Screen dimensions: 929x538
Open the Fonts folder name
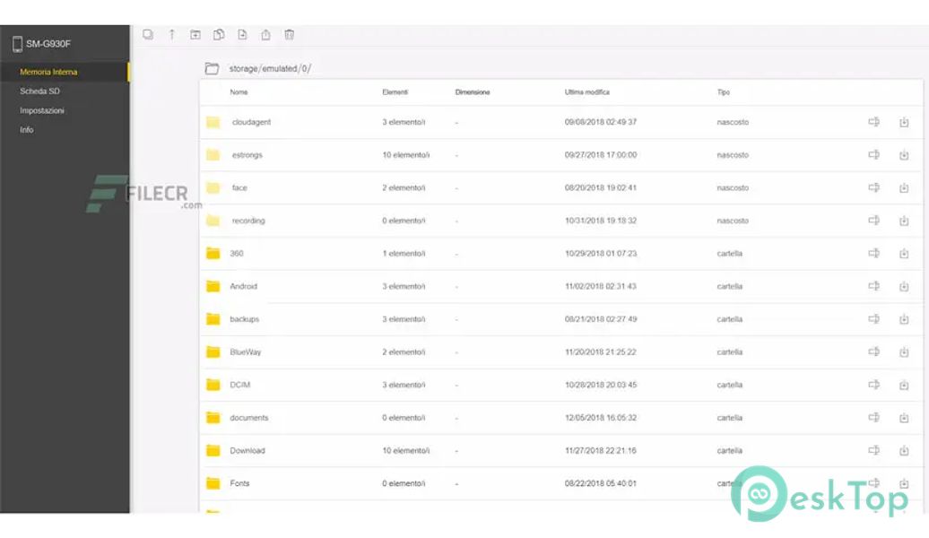[239, 483]
